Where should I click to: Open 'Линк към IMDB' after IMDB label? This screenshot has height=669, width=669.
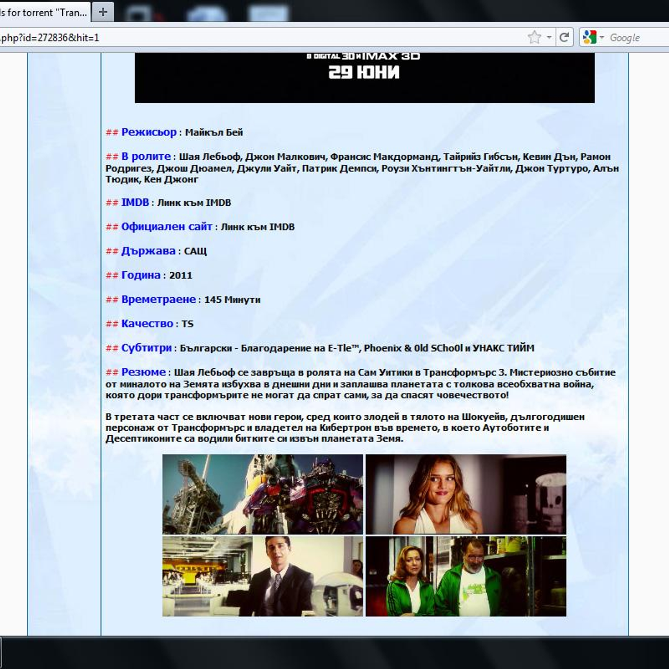(194, 203)
